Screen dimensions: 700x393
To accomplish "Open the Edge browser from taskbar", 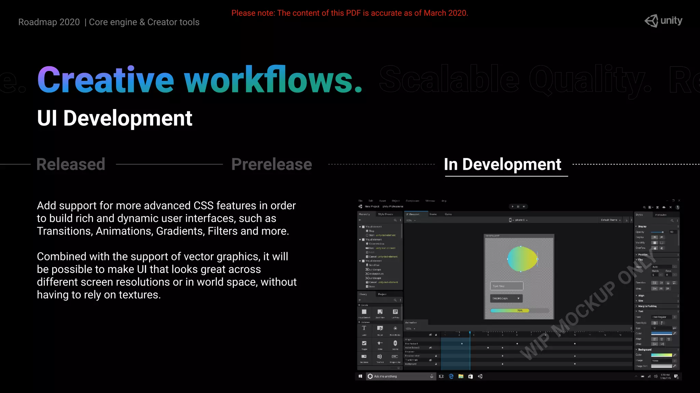I will 451,376.
